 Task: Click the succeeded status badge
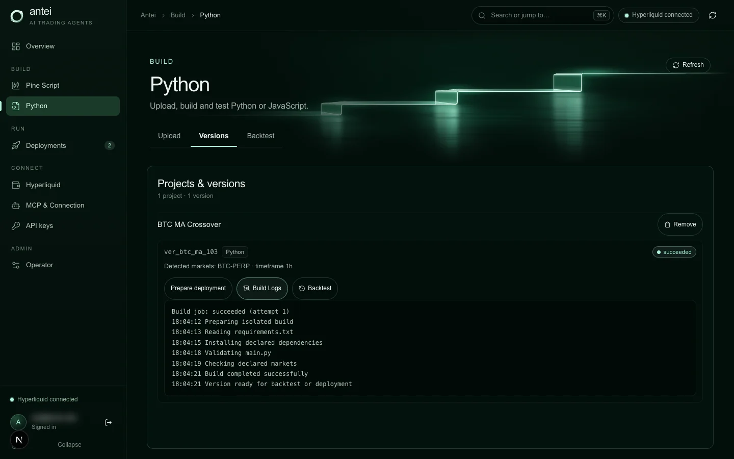coord(674,252)
